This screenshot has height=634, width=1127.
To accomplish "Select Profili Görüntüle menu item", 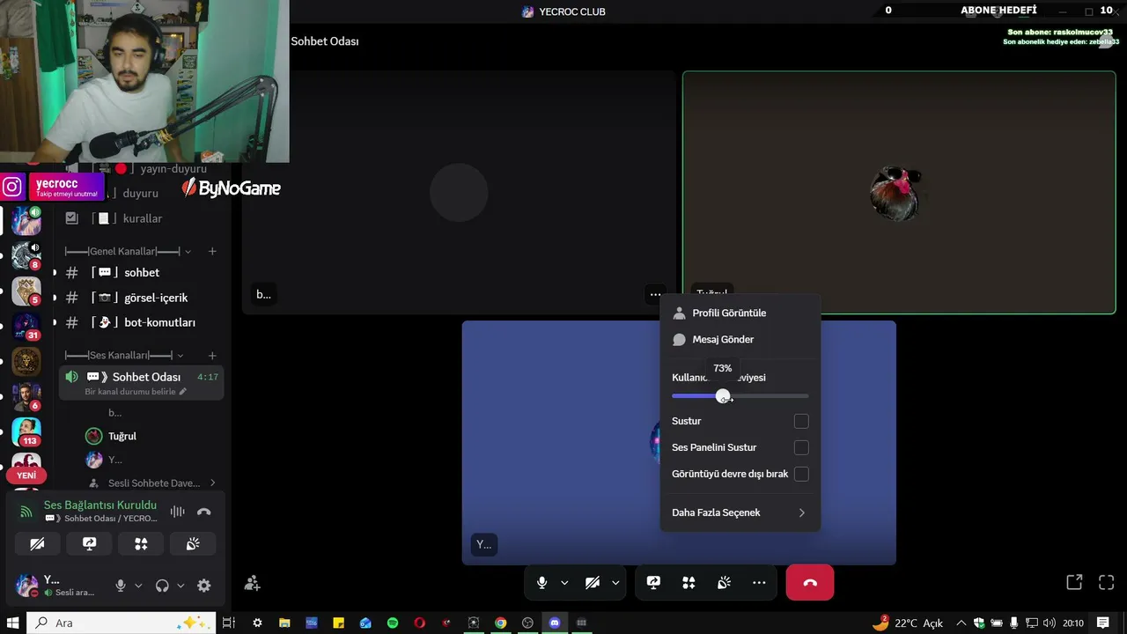I will [740, 313].
